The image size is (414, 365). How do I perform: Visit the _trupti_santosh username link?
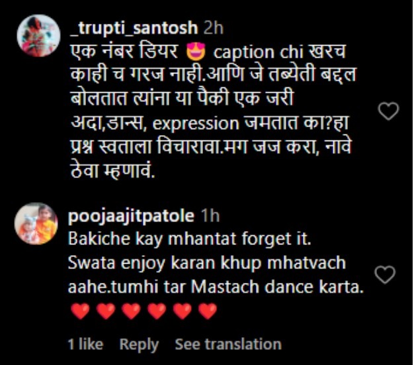pos(133,28)
